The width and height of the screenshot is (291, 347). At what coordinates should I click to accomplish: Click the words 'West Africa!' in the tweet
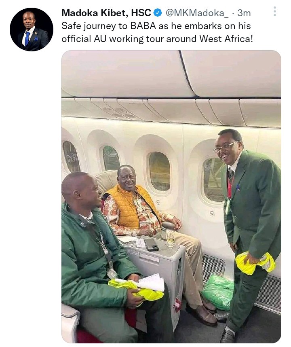coord(226,39)
